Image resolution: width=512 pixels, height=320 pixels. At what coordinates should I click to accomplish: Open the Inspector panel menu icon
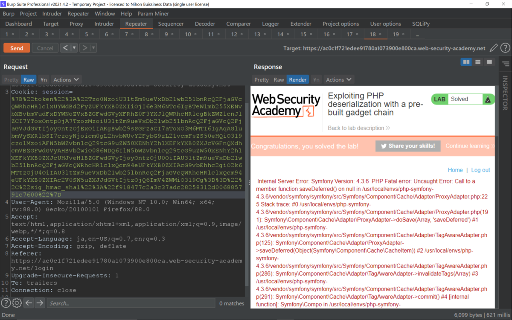click(x=506, y=64)
